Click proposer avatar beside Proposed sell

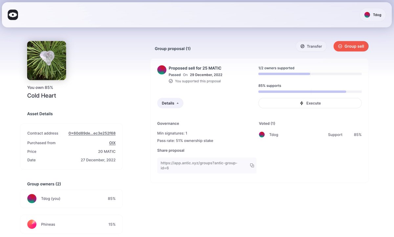(162, 70)
